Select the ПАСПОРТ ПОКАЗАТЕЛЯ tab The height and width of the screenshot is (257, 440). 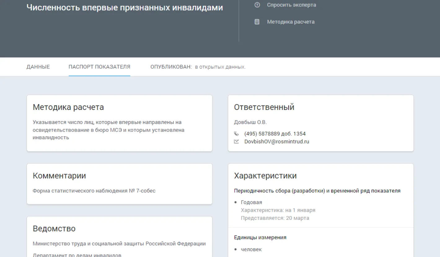pyautogui.click(x=99, y=67)
